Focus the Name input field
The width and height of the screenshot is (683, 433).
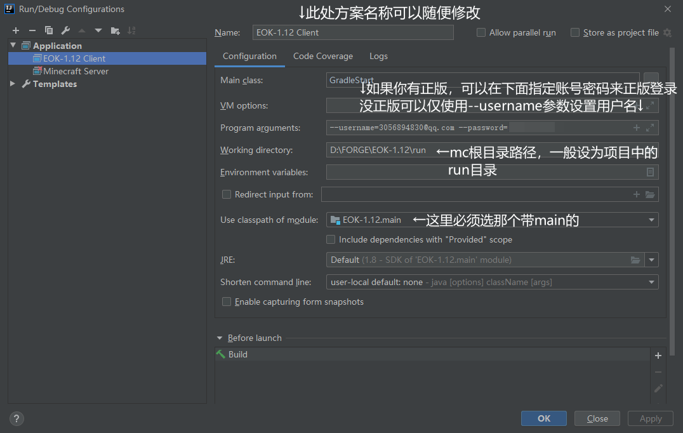tap(353, 32)
